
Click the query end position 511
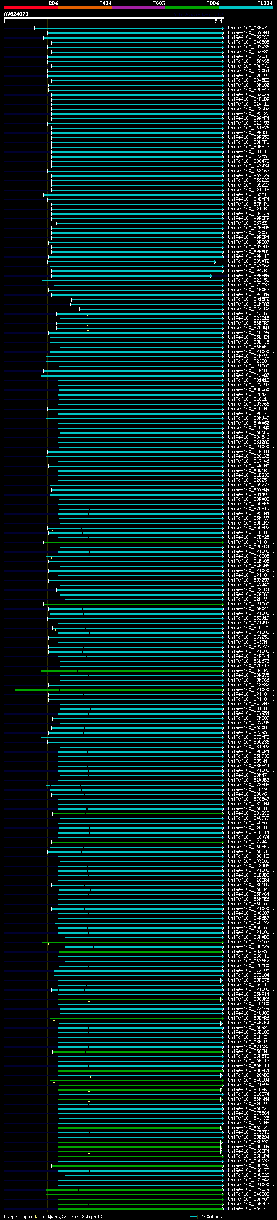point(219,21)
